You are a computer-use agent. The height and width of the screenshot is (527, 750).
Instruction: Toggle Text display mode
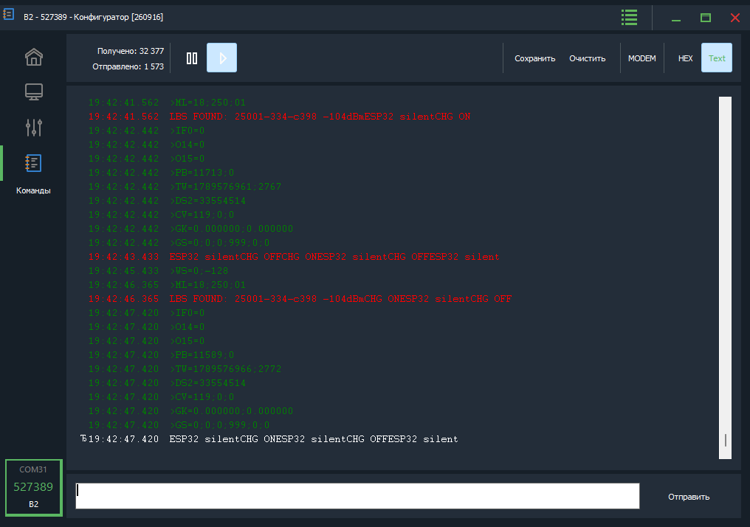[x=717, y=58]
